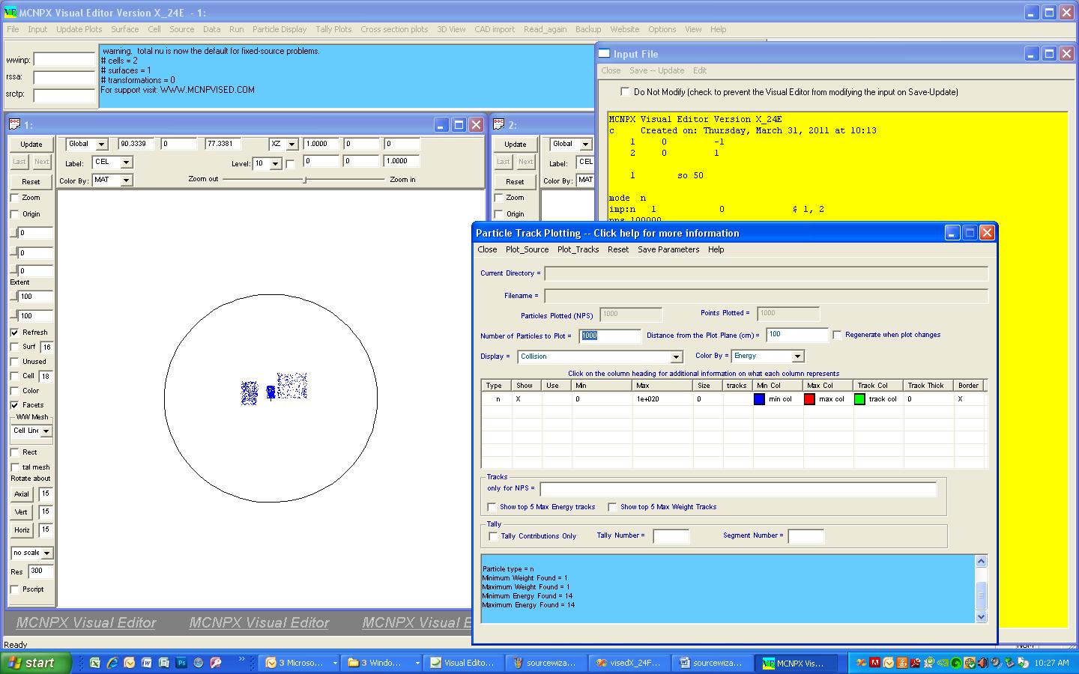Click the Photoshop quick launch icon
Viewport: 1079px width, 674px height.
pos(181,663)
